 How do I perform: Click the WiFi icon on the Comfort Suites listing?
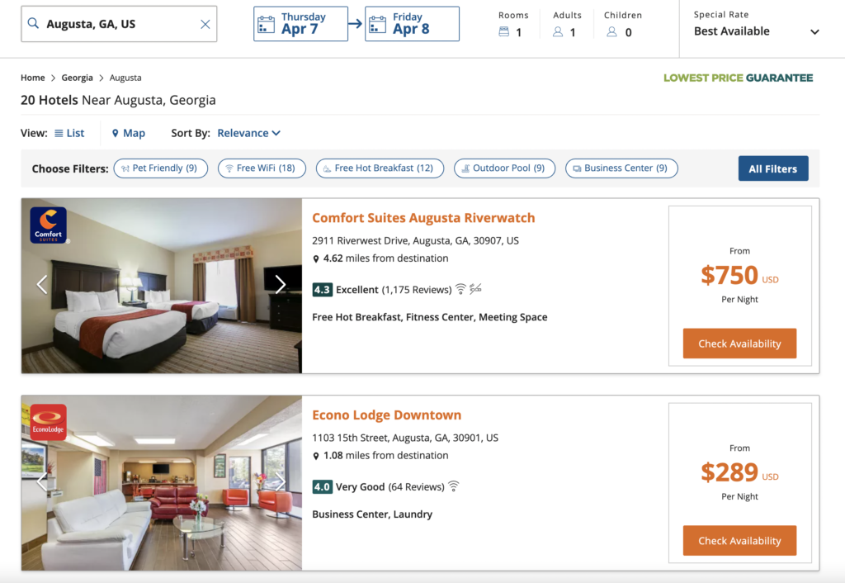tap(462, 289)
